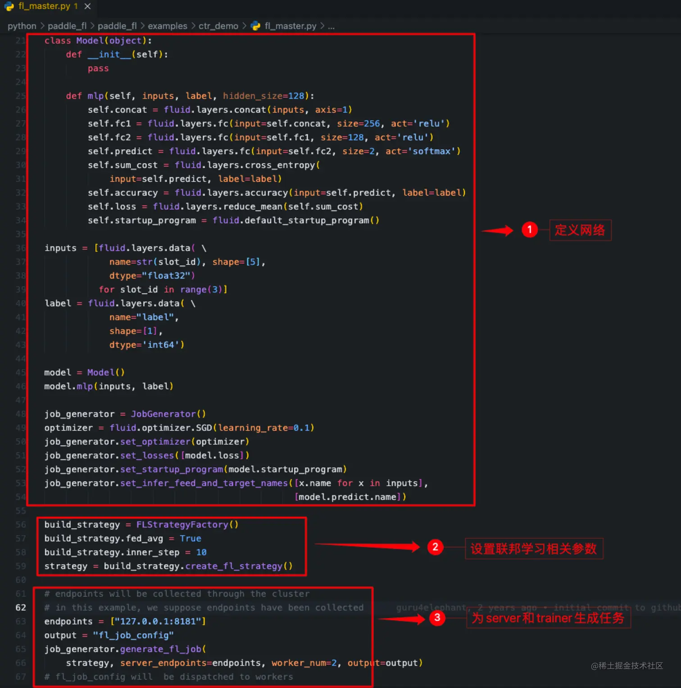Screen dimensions: 681x688
Task: Open the ctr_demo breadcrumb folder
Action: pos(218,26)
